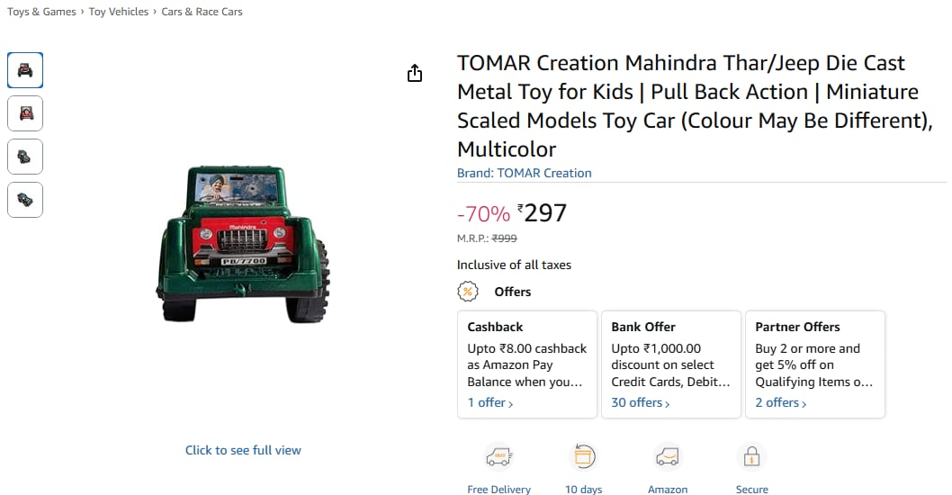Expand the 30 offers bank link
This screenshot has height=495, width=952.
point(641,402)
